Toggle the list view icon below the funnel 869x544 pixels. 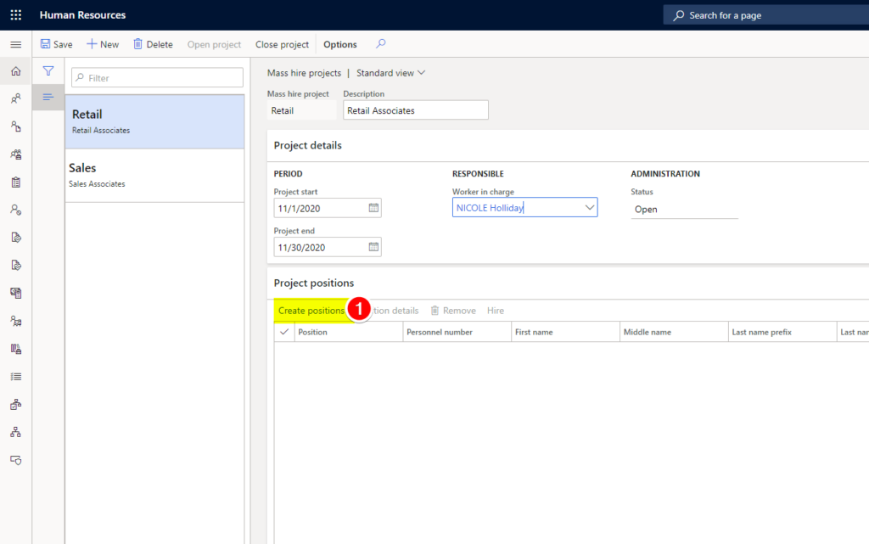(x=48, y=98)
